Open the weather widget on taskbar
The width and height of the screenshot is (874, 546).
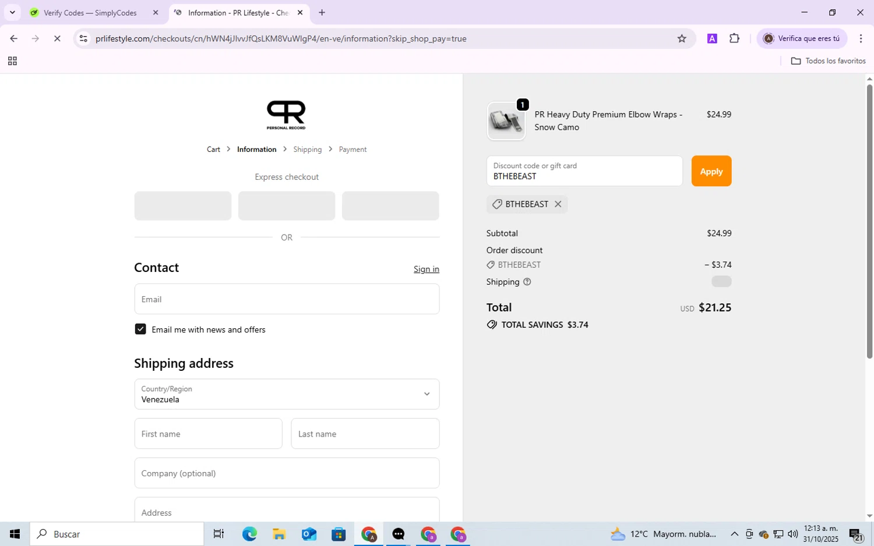pyautogui.click(x=663, y=534)
